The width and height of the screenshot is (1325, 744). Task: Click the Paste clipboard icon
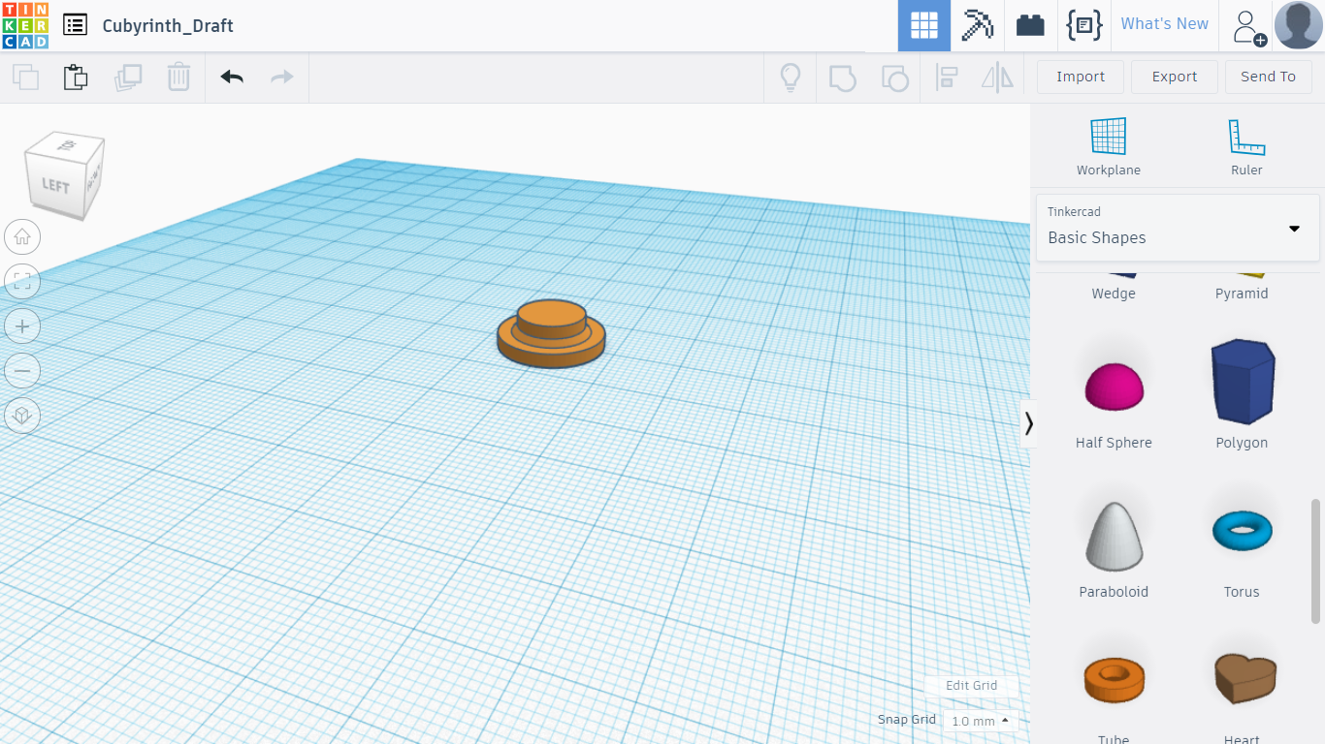point(76,77)
